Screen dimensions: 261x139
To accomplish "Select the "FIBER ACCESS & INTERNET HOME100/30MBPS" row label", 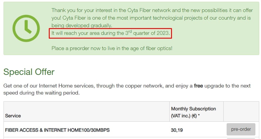I will 57,130.
